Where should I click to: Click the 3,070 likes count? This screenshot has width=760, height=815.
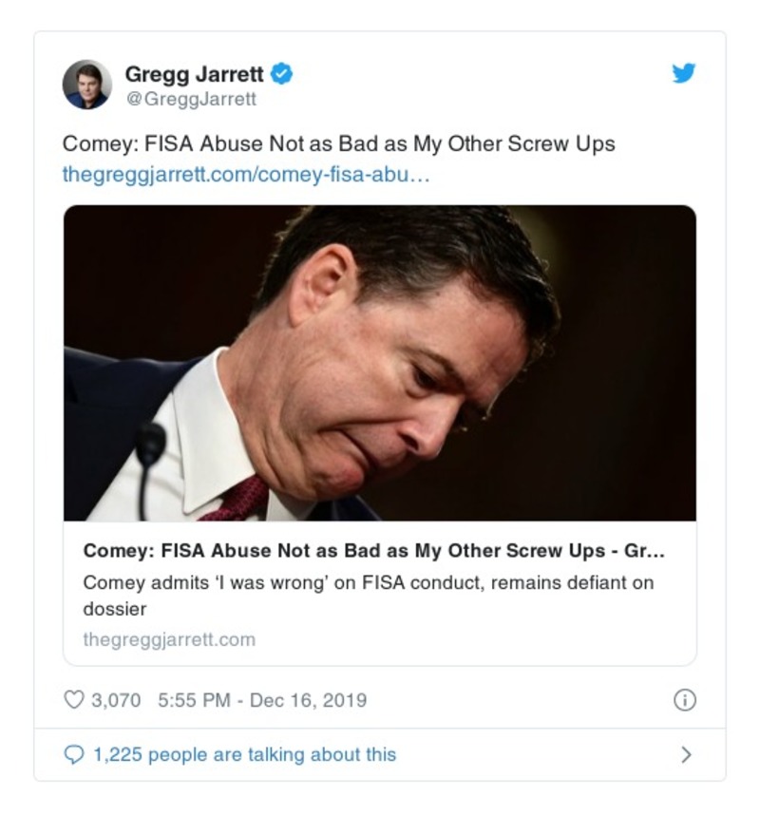pyautogui.click(x=115, y=700)
